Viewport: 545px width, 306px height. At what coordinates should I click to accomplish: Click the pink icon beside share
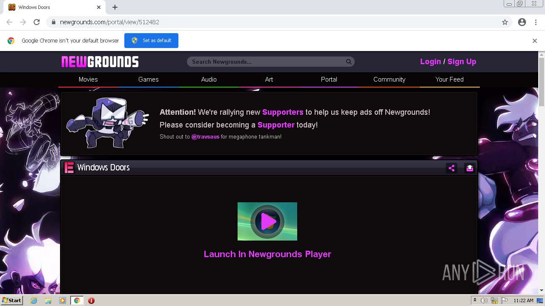tap(470, 168)
